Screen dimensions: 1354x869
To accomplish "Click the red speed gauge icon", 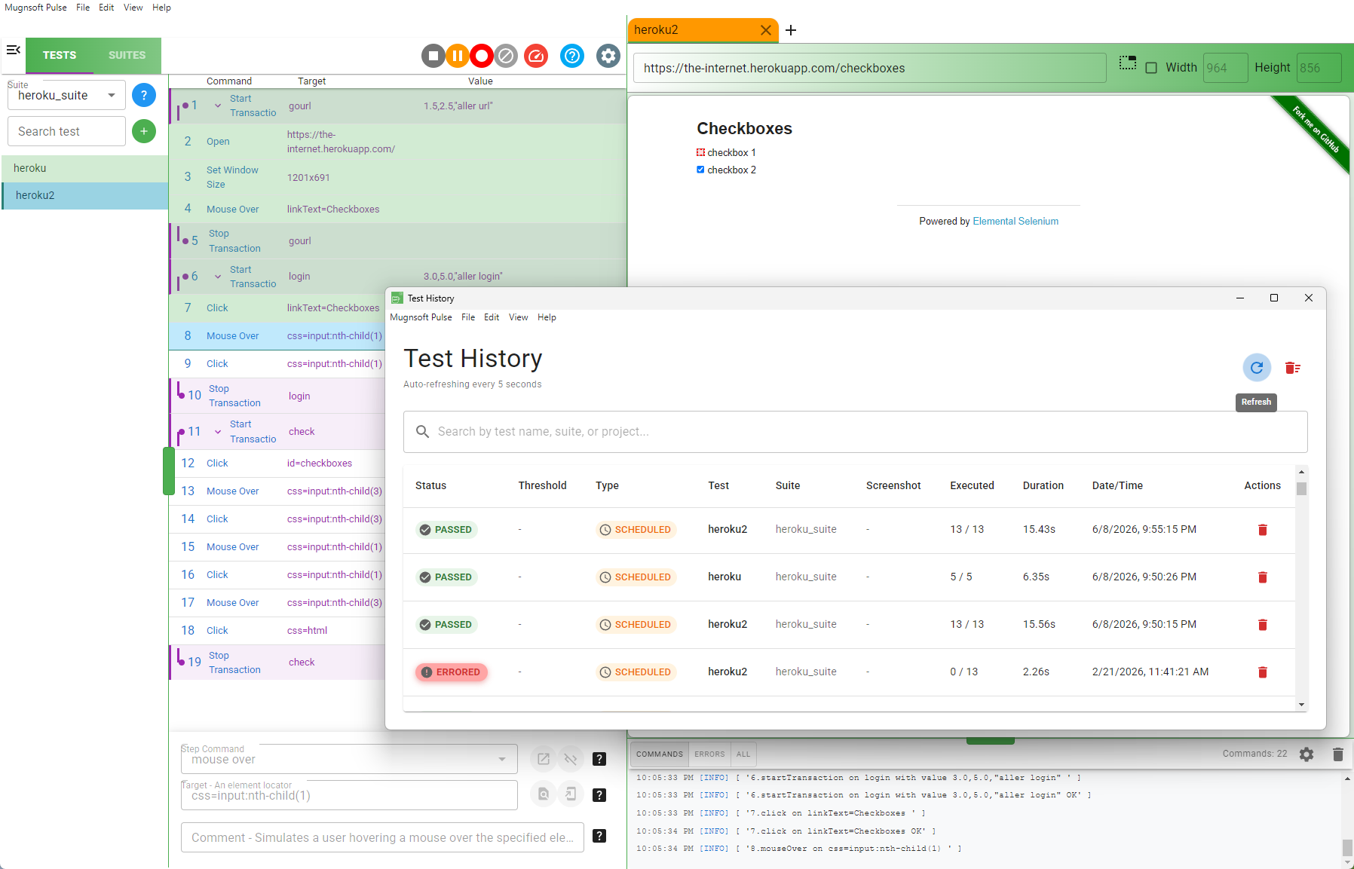I will (536, 56).
